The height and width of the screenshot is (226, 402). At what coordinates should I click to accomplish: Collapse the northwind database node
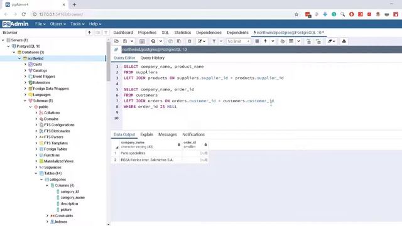19,58
